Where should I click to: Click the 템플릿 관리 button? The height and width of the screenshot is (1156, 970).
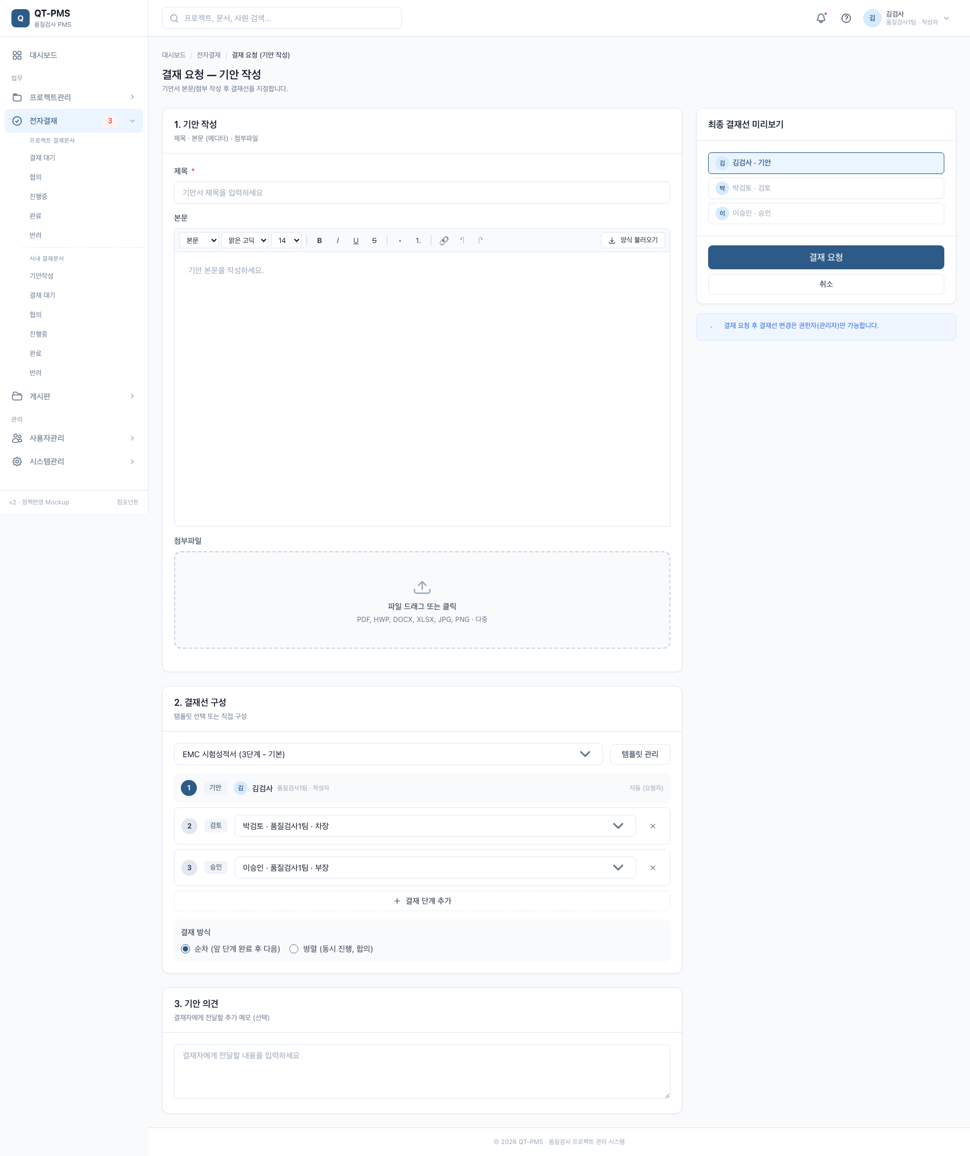point(640,754)
